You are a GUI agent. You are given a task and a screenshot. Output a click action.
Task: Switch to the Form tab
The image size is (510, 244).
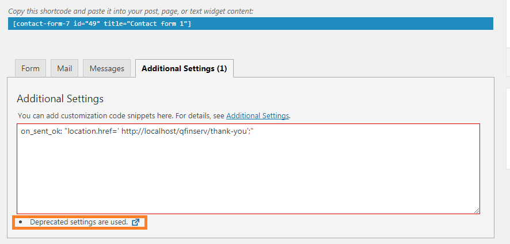(31, 68)
